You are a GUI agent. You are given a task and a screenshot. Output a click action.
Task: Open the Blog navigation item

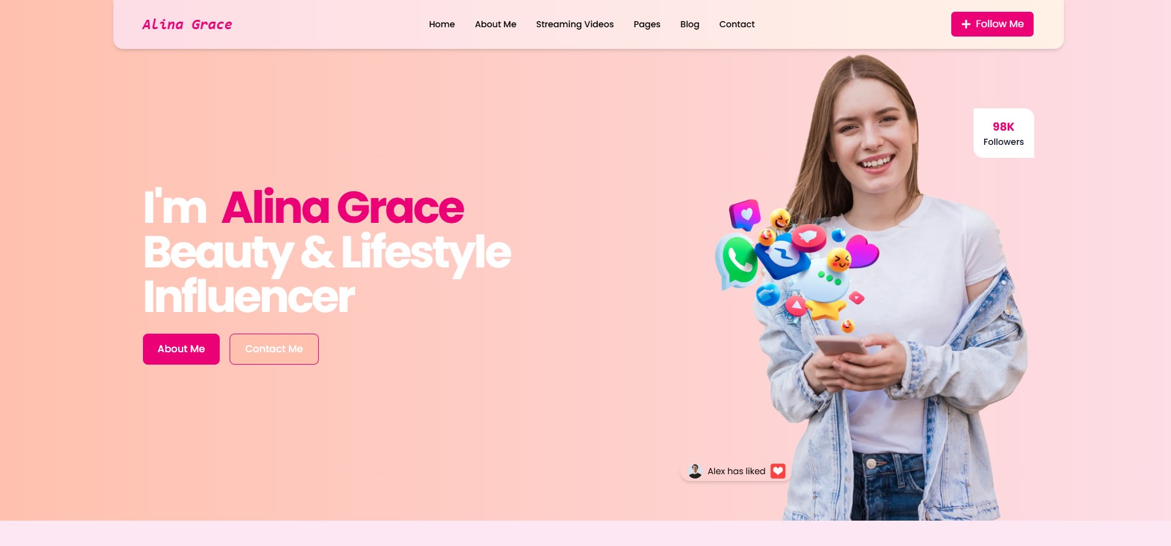689,24
